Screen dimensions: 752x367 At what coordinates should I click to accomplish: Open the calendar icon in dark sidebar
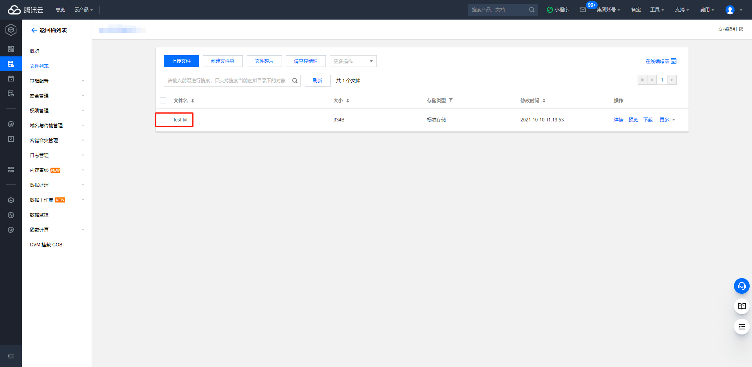[x=11, y=79]
